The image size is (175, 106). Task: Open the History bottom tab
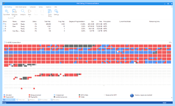click(32, 100)
